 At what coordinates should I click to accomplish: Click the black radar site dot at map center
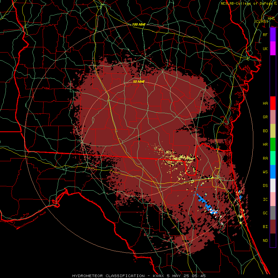(x=139, y=139)
